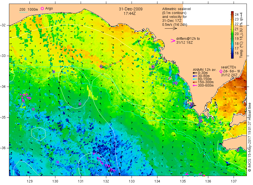Click the Argo circle symbol in the legend
This screenshot has height=185, width=253.
pos(42,8)
